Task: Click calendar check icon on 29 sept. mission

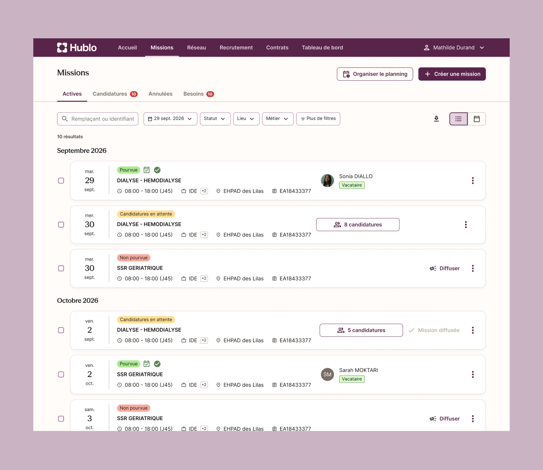Action: point(147,170)
